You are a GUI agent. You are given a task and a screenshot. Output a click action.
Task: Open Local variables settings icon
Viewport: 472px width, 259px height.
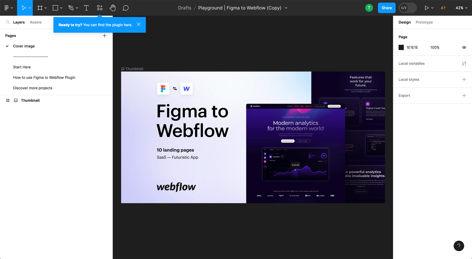(464, 63)
